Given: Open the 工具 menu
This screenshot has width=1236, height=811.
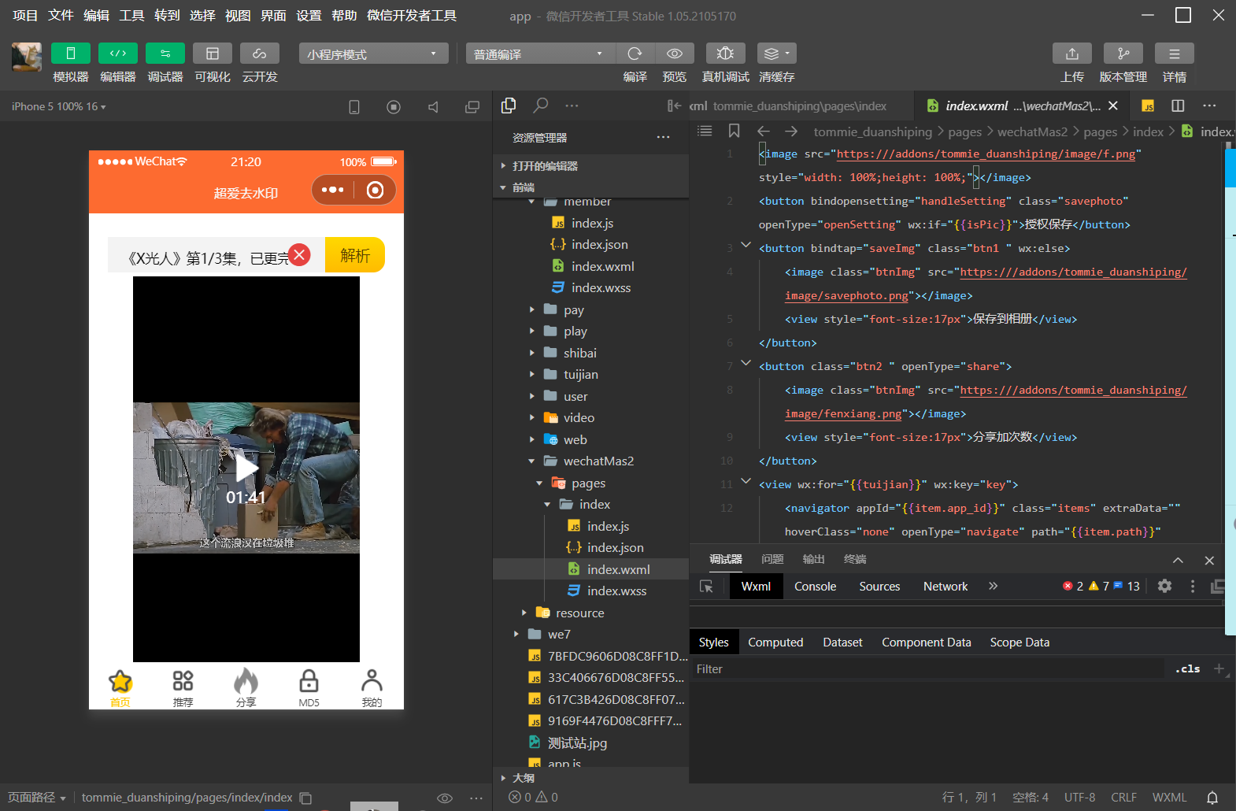Looking at the screenshot, I should tap(131, 16).
